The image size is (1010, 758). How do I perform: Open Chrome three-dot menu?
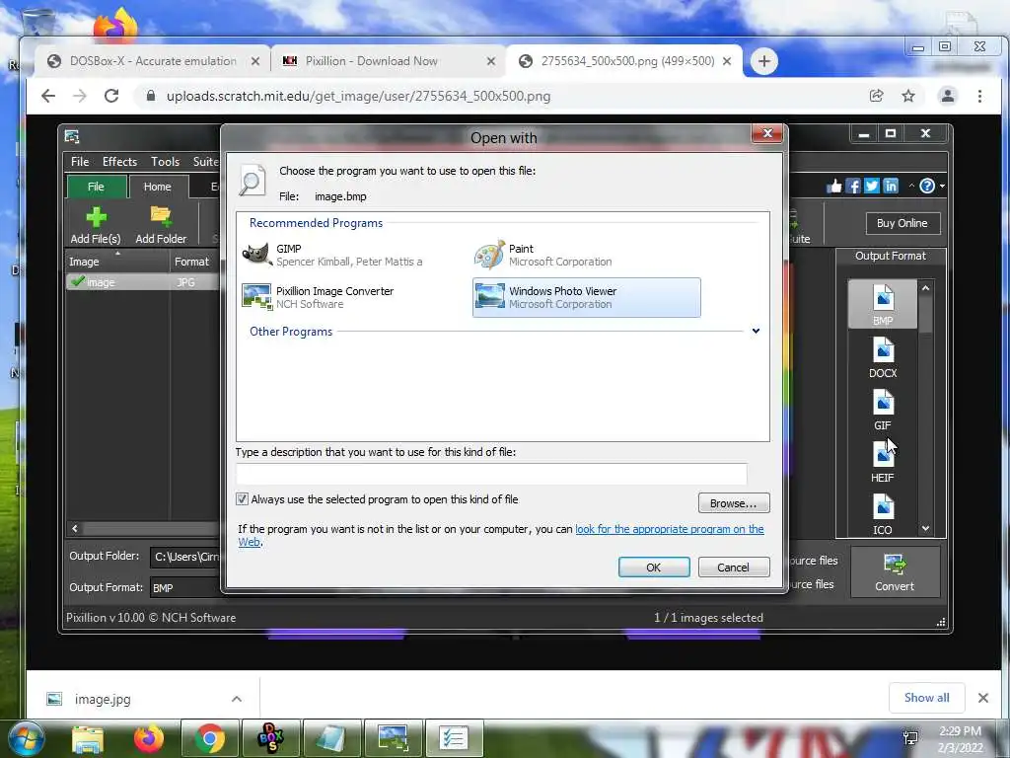[x=979, y=96]
